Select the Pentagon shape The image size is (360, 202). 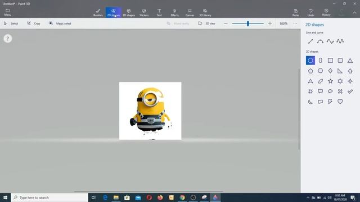pos(310,71)
